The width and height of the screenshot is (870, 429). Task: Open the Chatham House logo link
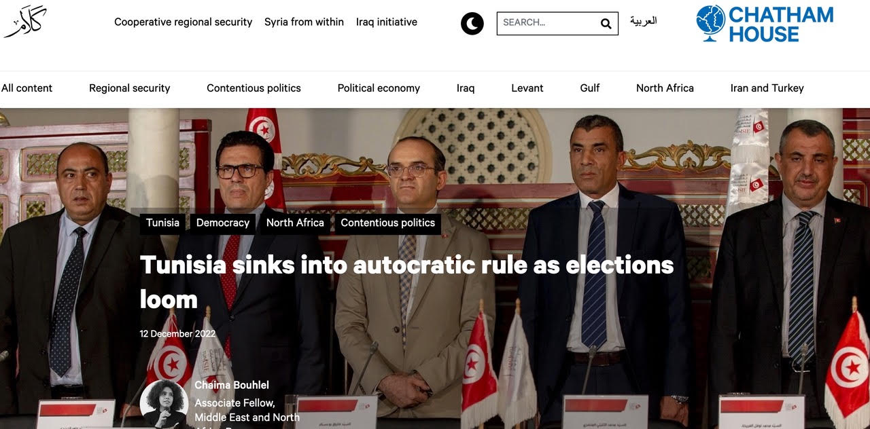click(765, 24)
